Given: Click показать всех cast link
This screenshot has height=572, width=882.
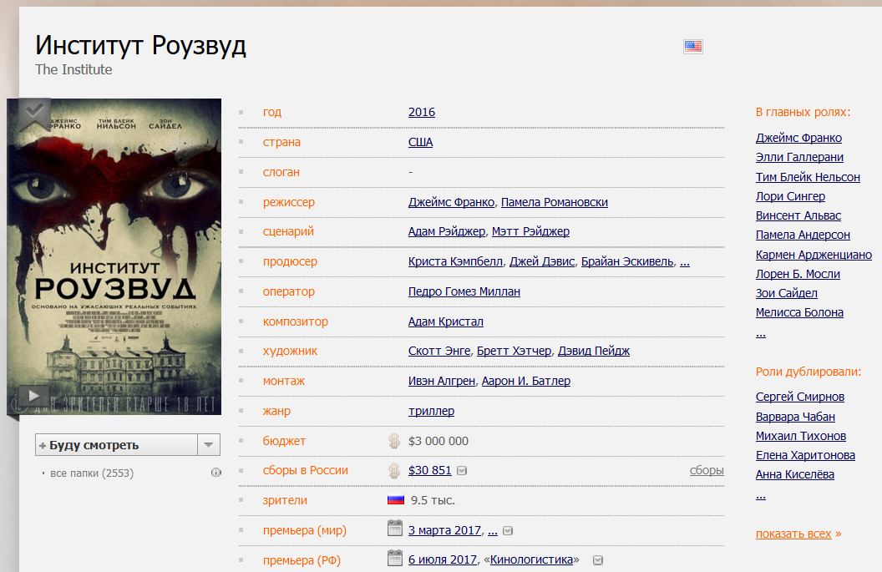Looking at the screenshot, I should (798, 534).
